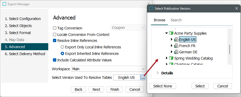Viewport: 241px width, 97px height.
Task: Go to step 6 Select Delivery Method
Action: (25, 54)
